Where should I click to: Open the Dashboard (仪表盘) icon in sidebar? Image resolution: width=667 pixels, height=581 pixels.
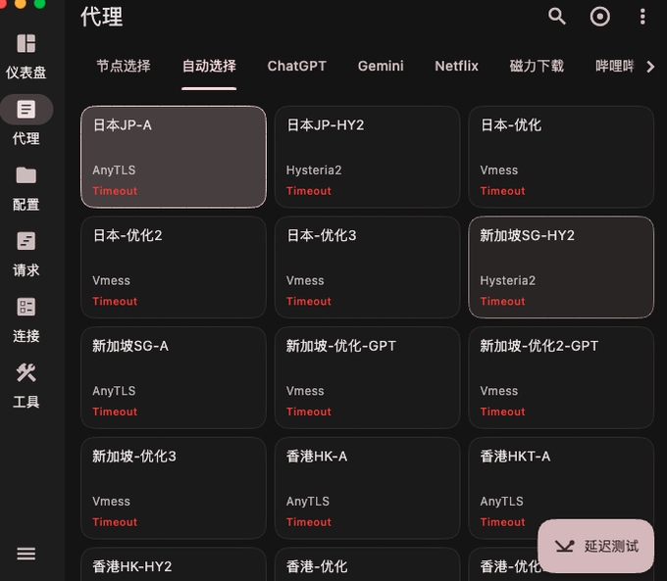tap(26, 43)
